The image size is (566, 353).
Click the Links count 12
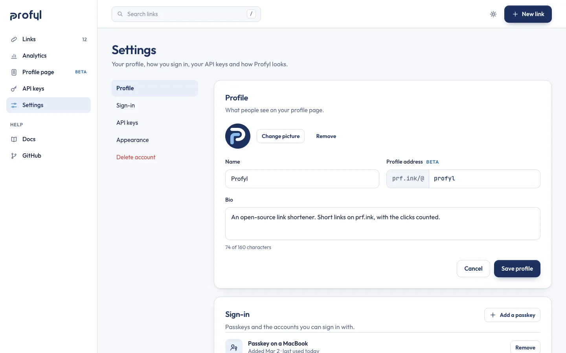[85, 39]
